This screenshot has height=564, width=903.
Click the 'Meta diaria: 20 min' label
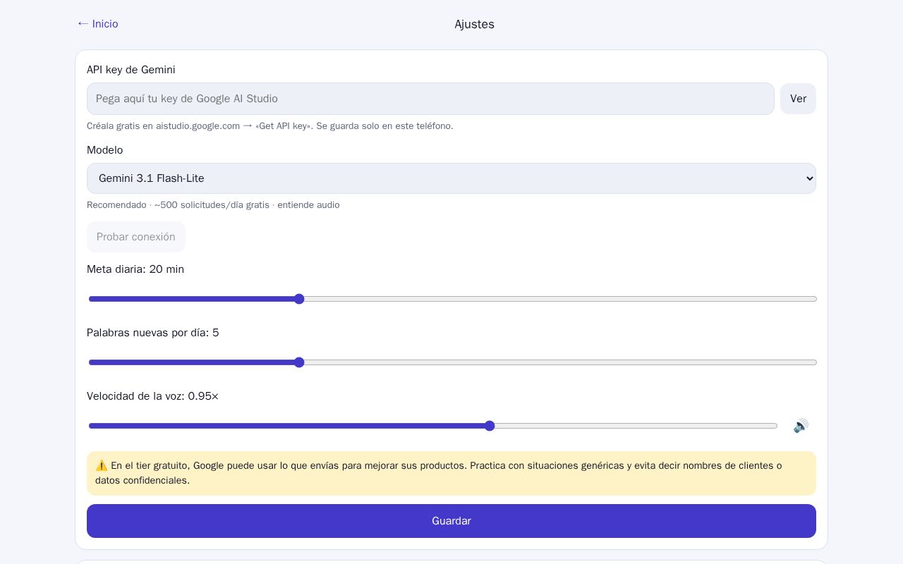135,269
